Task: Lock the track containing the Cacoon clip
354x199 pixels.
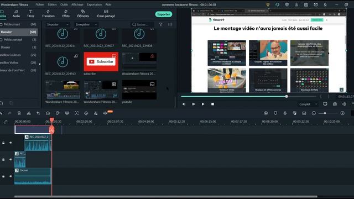Action: pos(3,176)
